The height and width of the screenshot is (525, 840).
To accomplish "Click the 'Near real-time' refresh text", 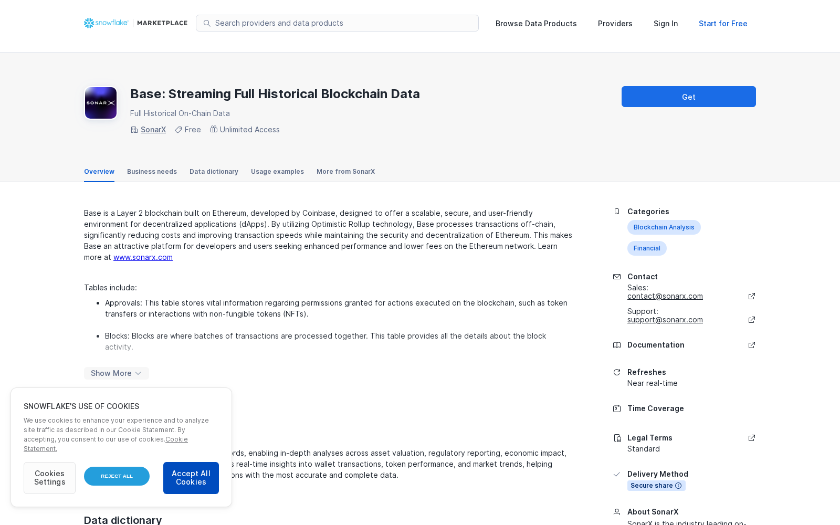I will pyautogui.click(x=652, y=383).
